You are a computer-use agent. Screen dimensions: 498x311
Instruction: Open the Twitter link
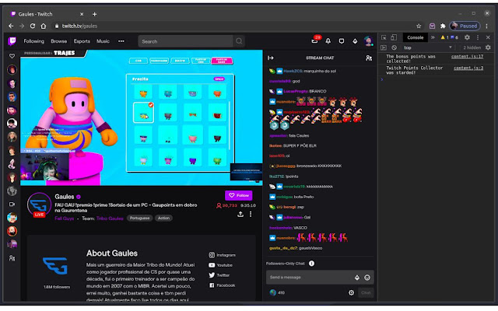click(x=219, y=275)
